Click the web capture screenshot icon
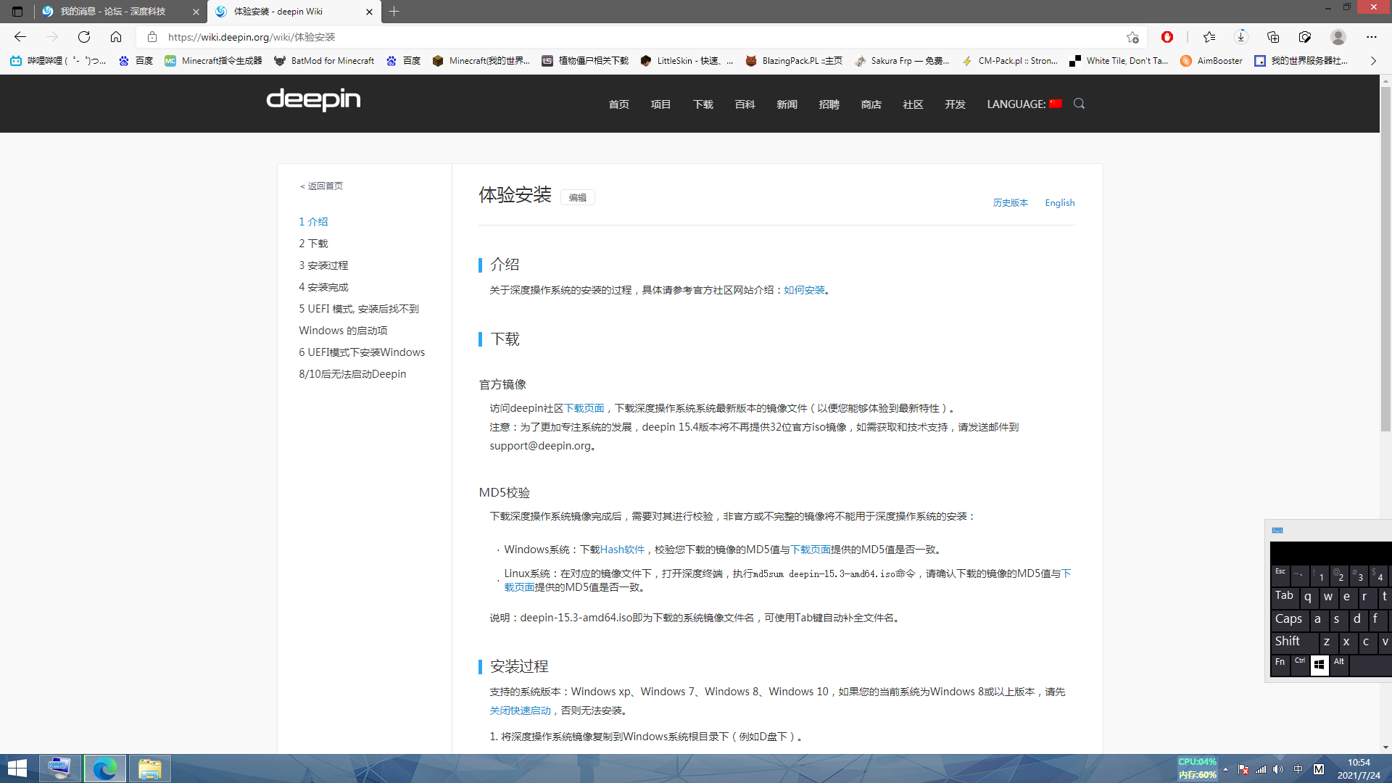1392x783 pixels. tap(1305, 37)
